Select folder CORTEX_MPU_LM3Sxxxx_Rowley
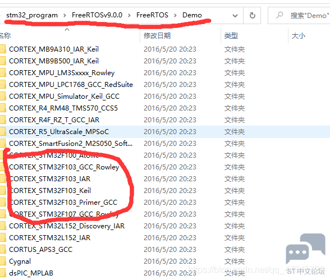This screenshot has width=330, height=280. pos(62,73)
